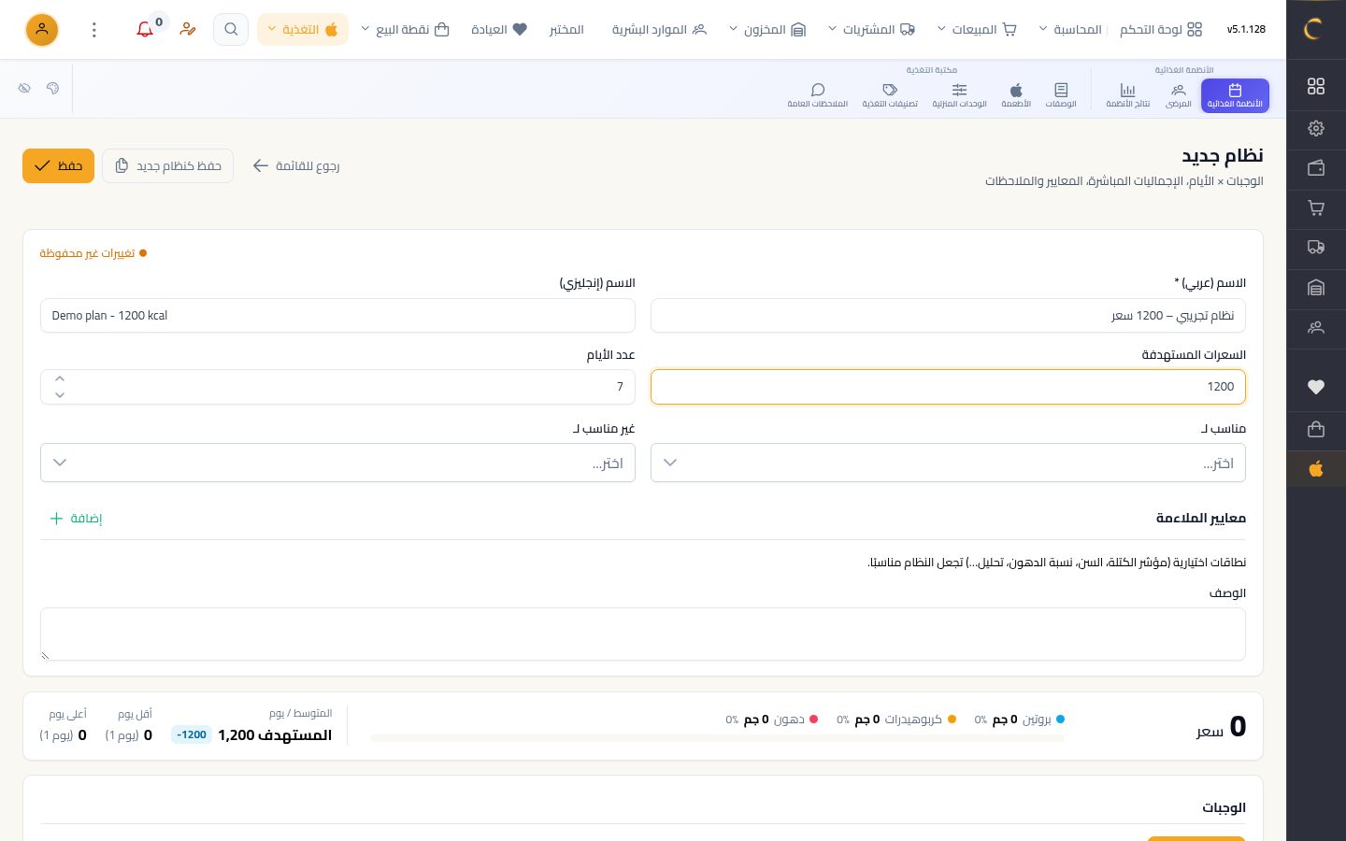Open the apple nutrition icon in sidebar
1346x841 pixels.
[x=1316, y=468]
